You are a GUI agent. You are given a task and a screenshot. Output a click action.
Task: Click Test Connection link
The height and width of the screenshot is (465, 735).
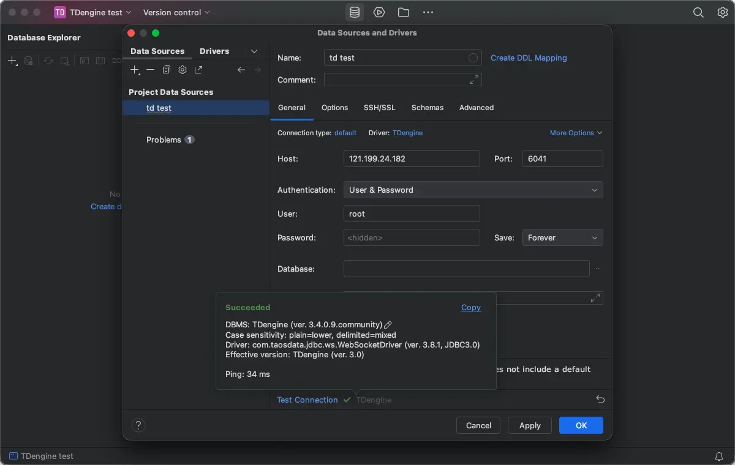307,400
